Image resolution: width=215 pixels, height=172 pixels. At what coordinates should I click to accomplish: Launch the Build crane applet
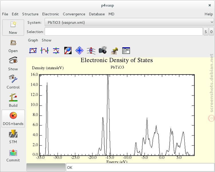click(13, 100)
